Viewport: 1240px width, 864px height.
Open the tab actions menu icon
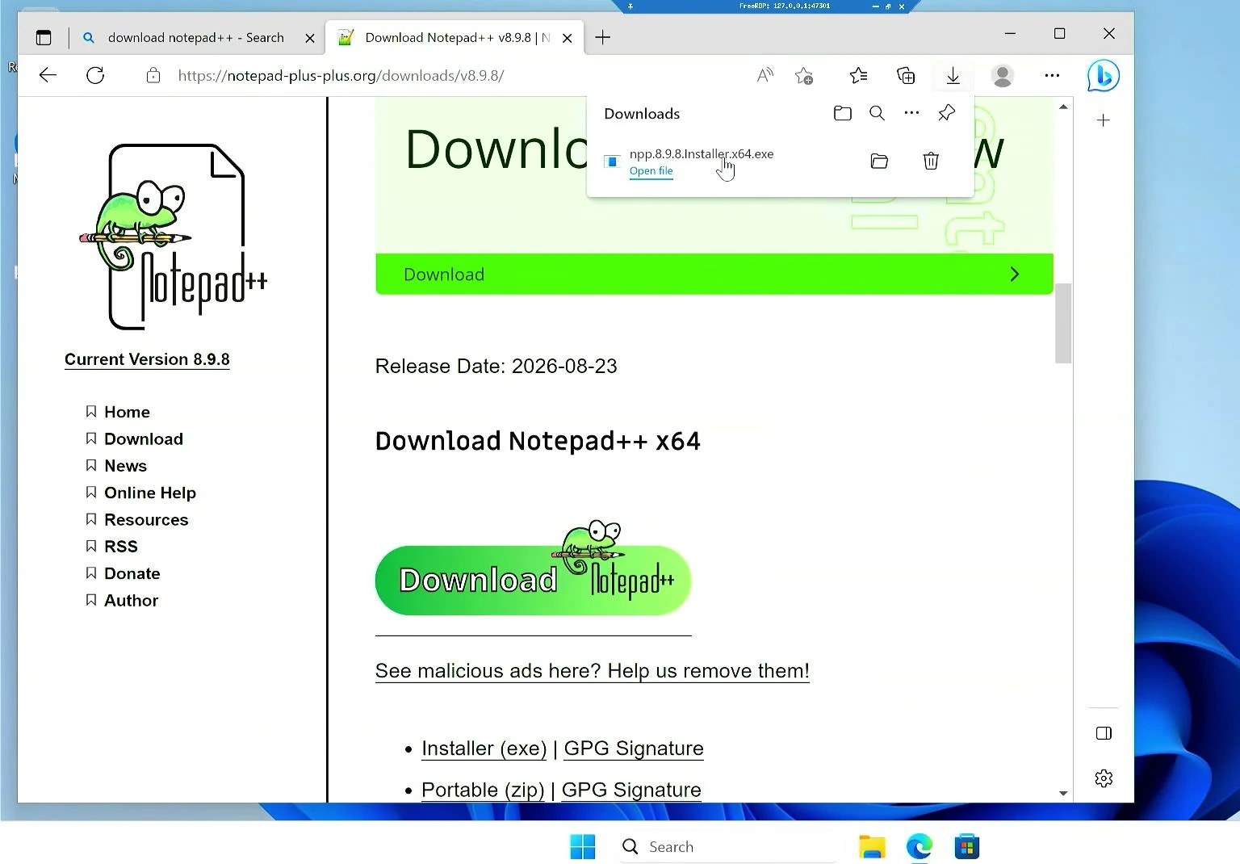[x=44, y=37]
